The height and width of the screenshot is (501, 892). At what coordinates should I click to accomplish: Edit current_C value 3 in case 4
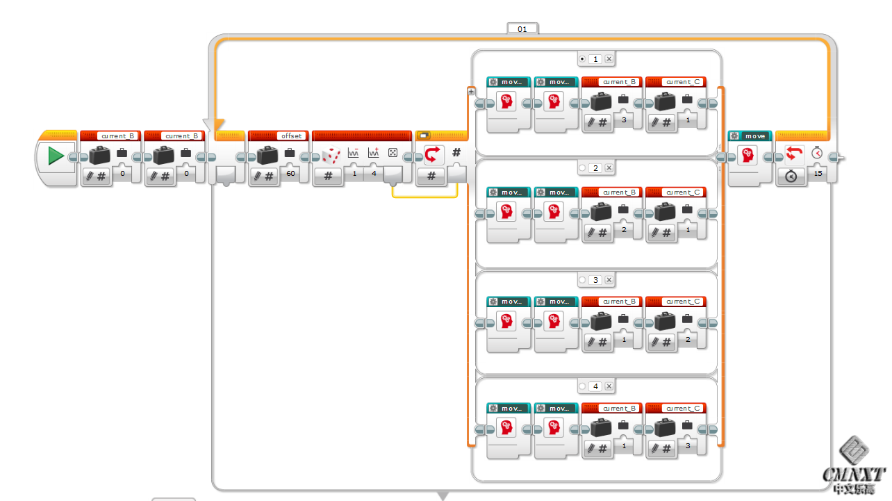(x=688, y=446)
